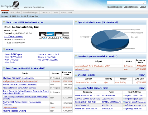Open LUDWIG COURT REPORTERS contact
The width and height of the screenshot is (148, 115).
88,99
